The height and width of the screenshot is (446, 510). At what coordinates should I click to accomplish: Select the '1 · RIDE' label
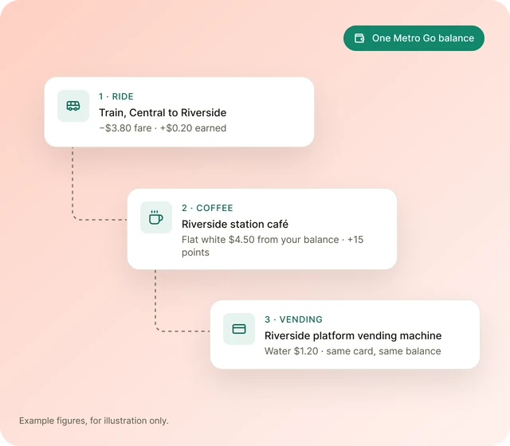click(x=116, y=96)
